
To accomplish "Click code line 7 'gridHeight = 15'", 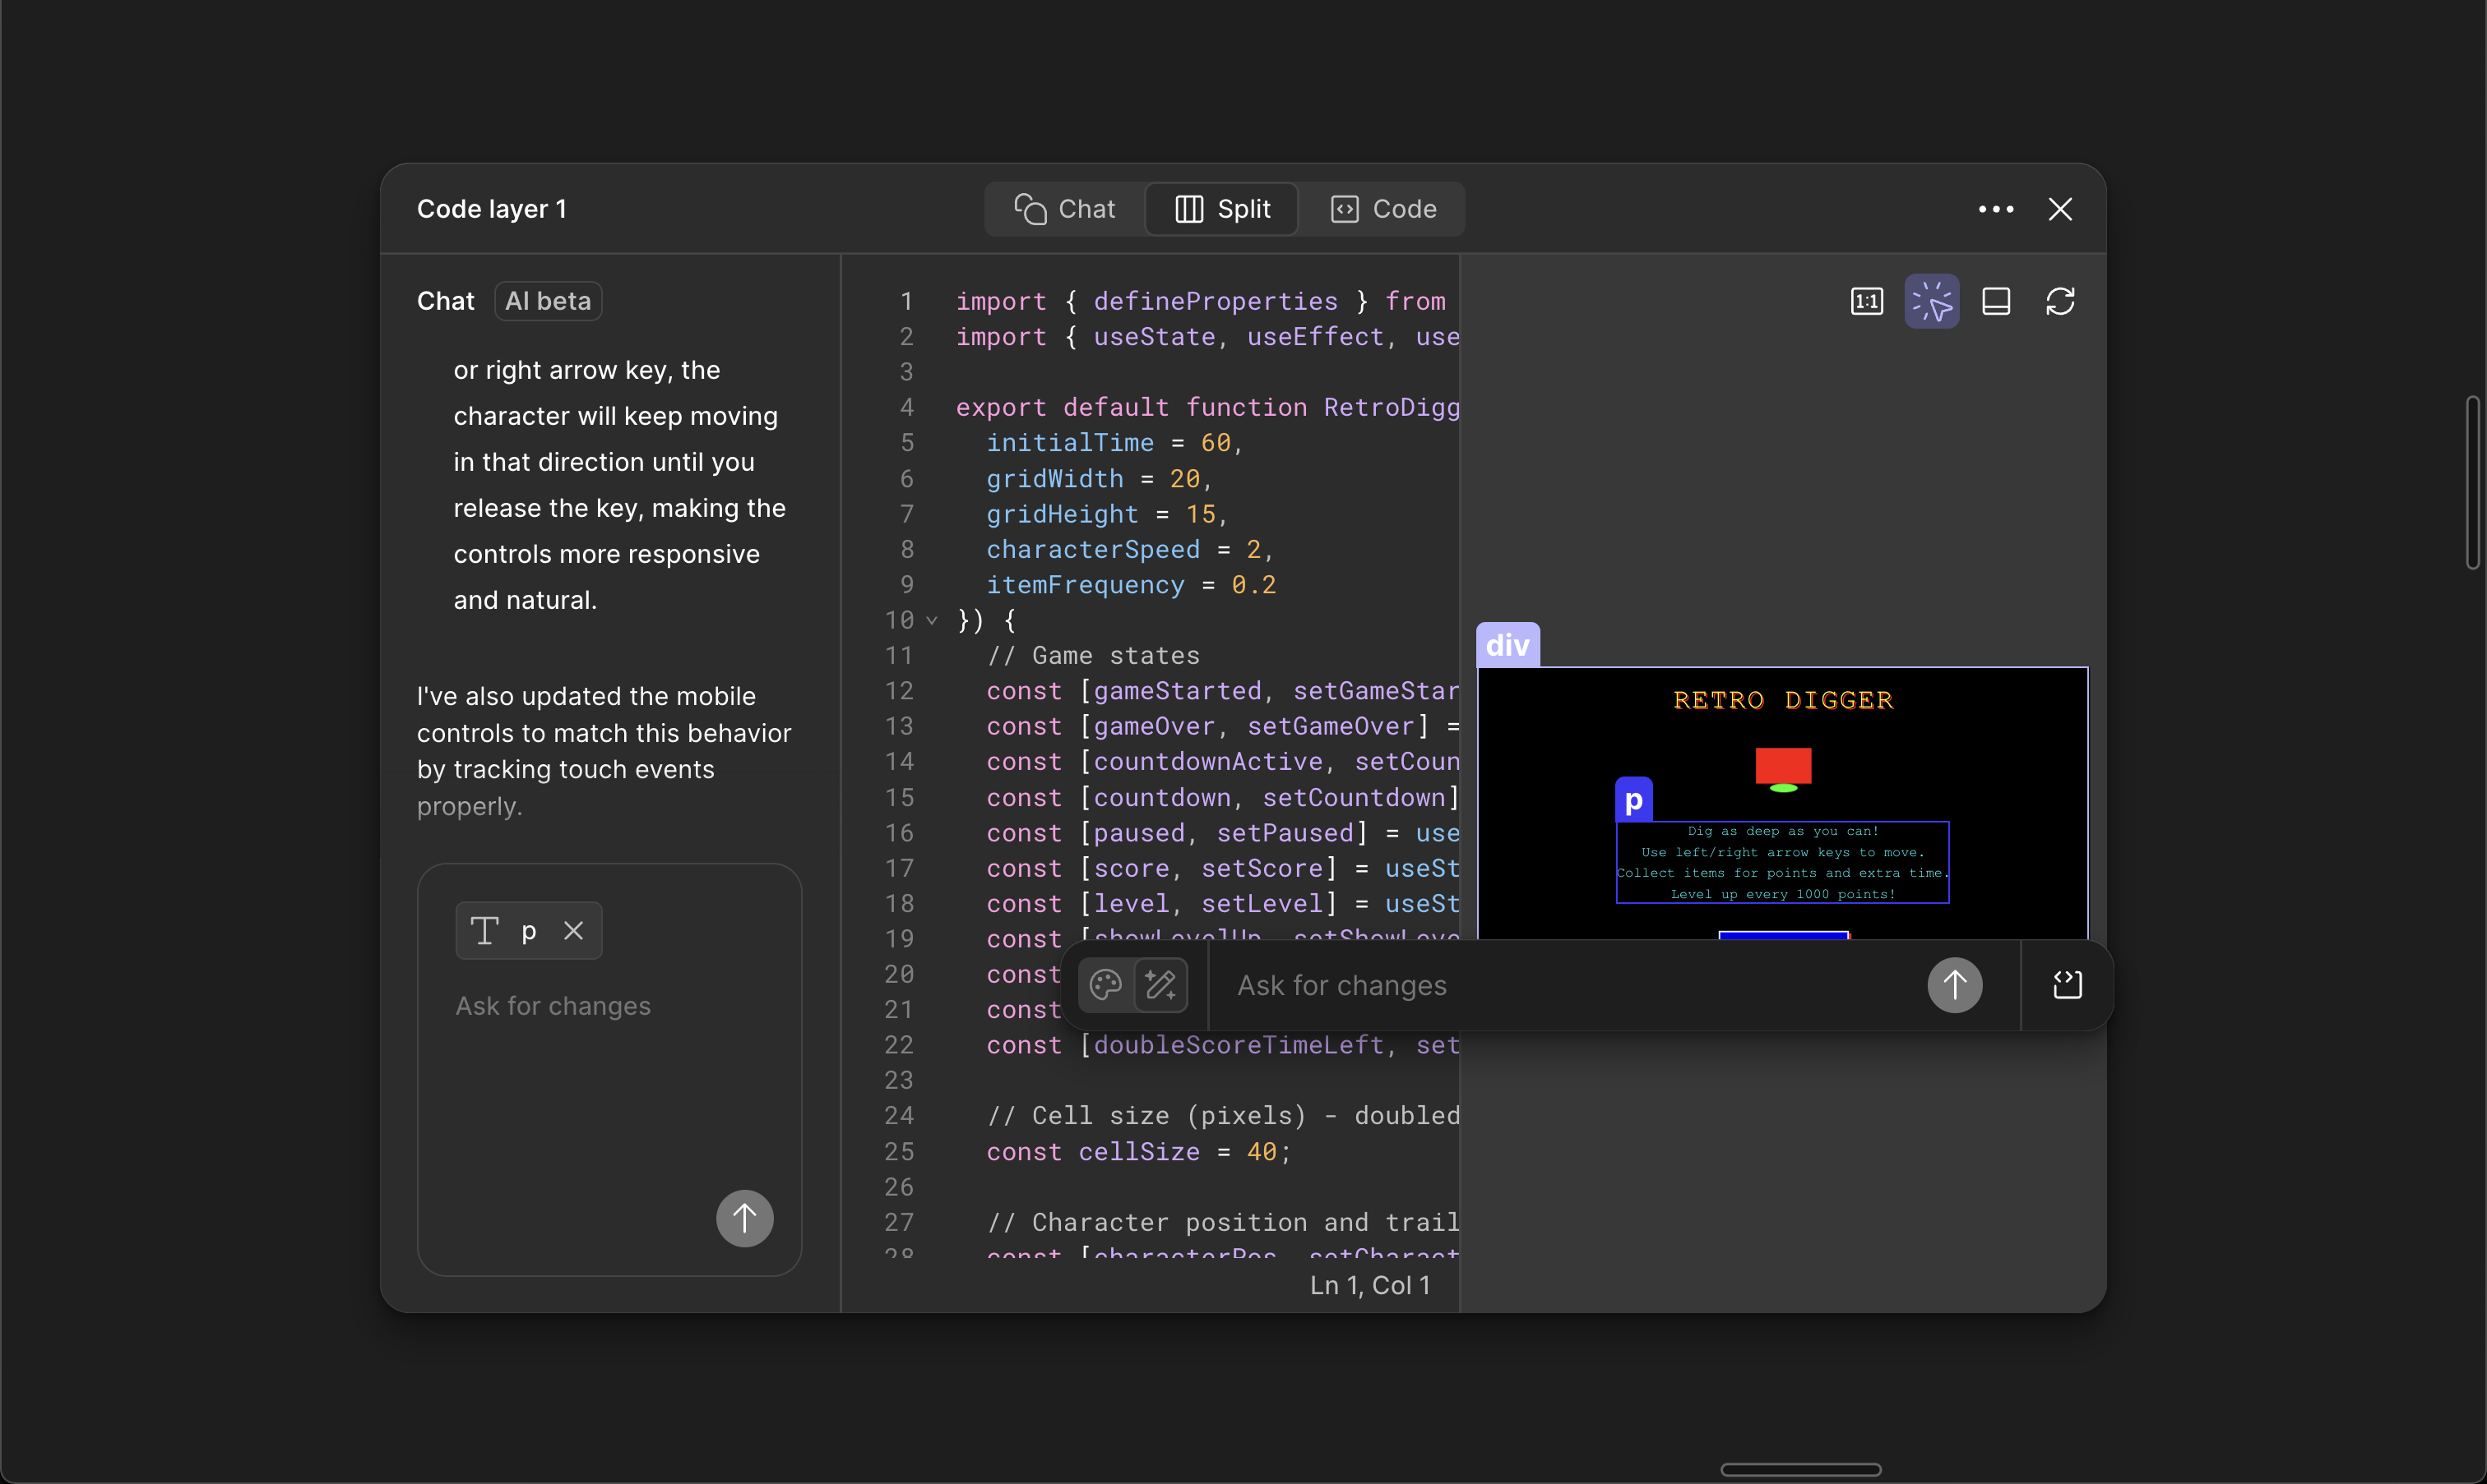I will tap(1107, 514).
